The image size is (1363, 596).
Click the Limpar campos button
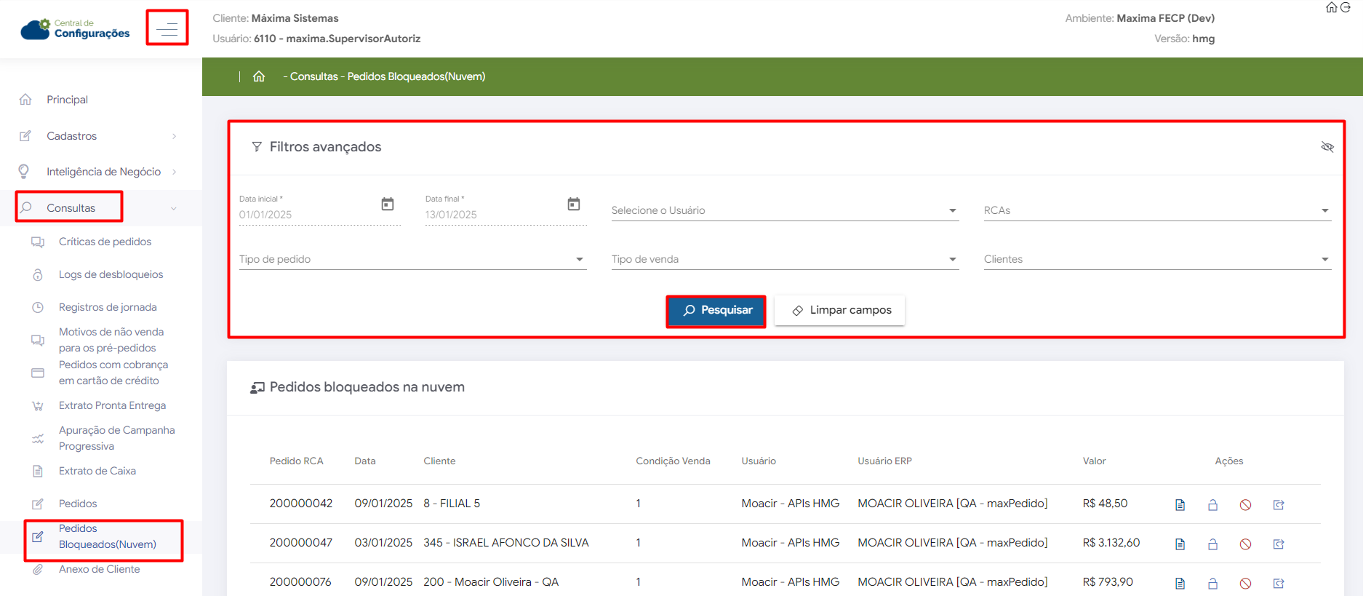[840, 311]
